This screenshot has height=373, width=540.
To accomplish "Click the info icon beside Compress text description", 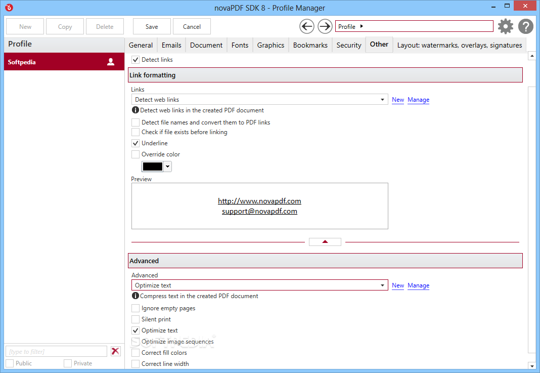I will click(x=136, y=296).
